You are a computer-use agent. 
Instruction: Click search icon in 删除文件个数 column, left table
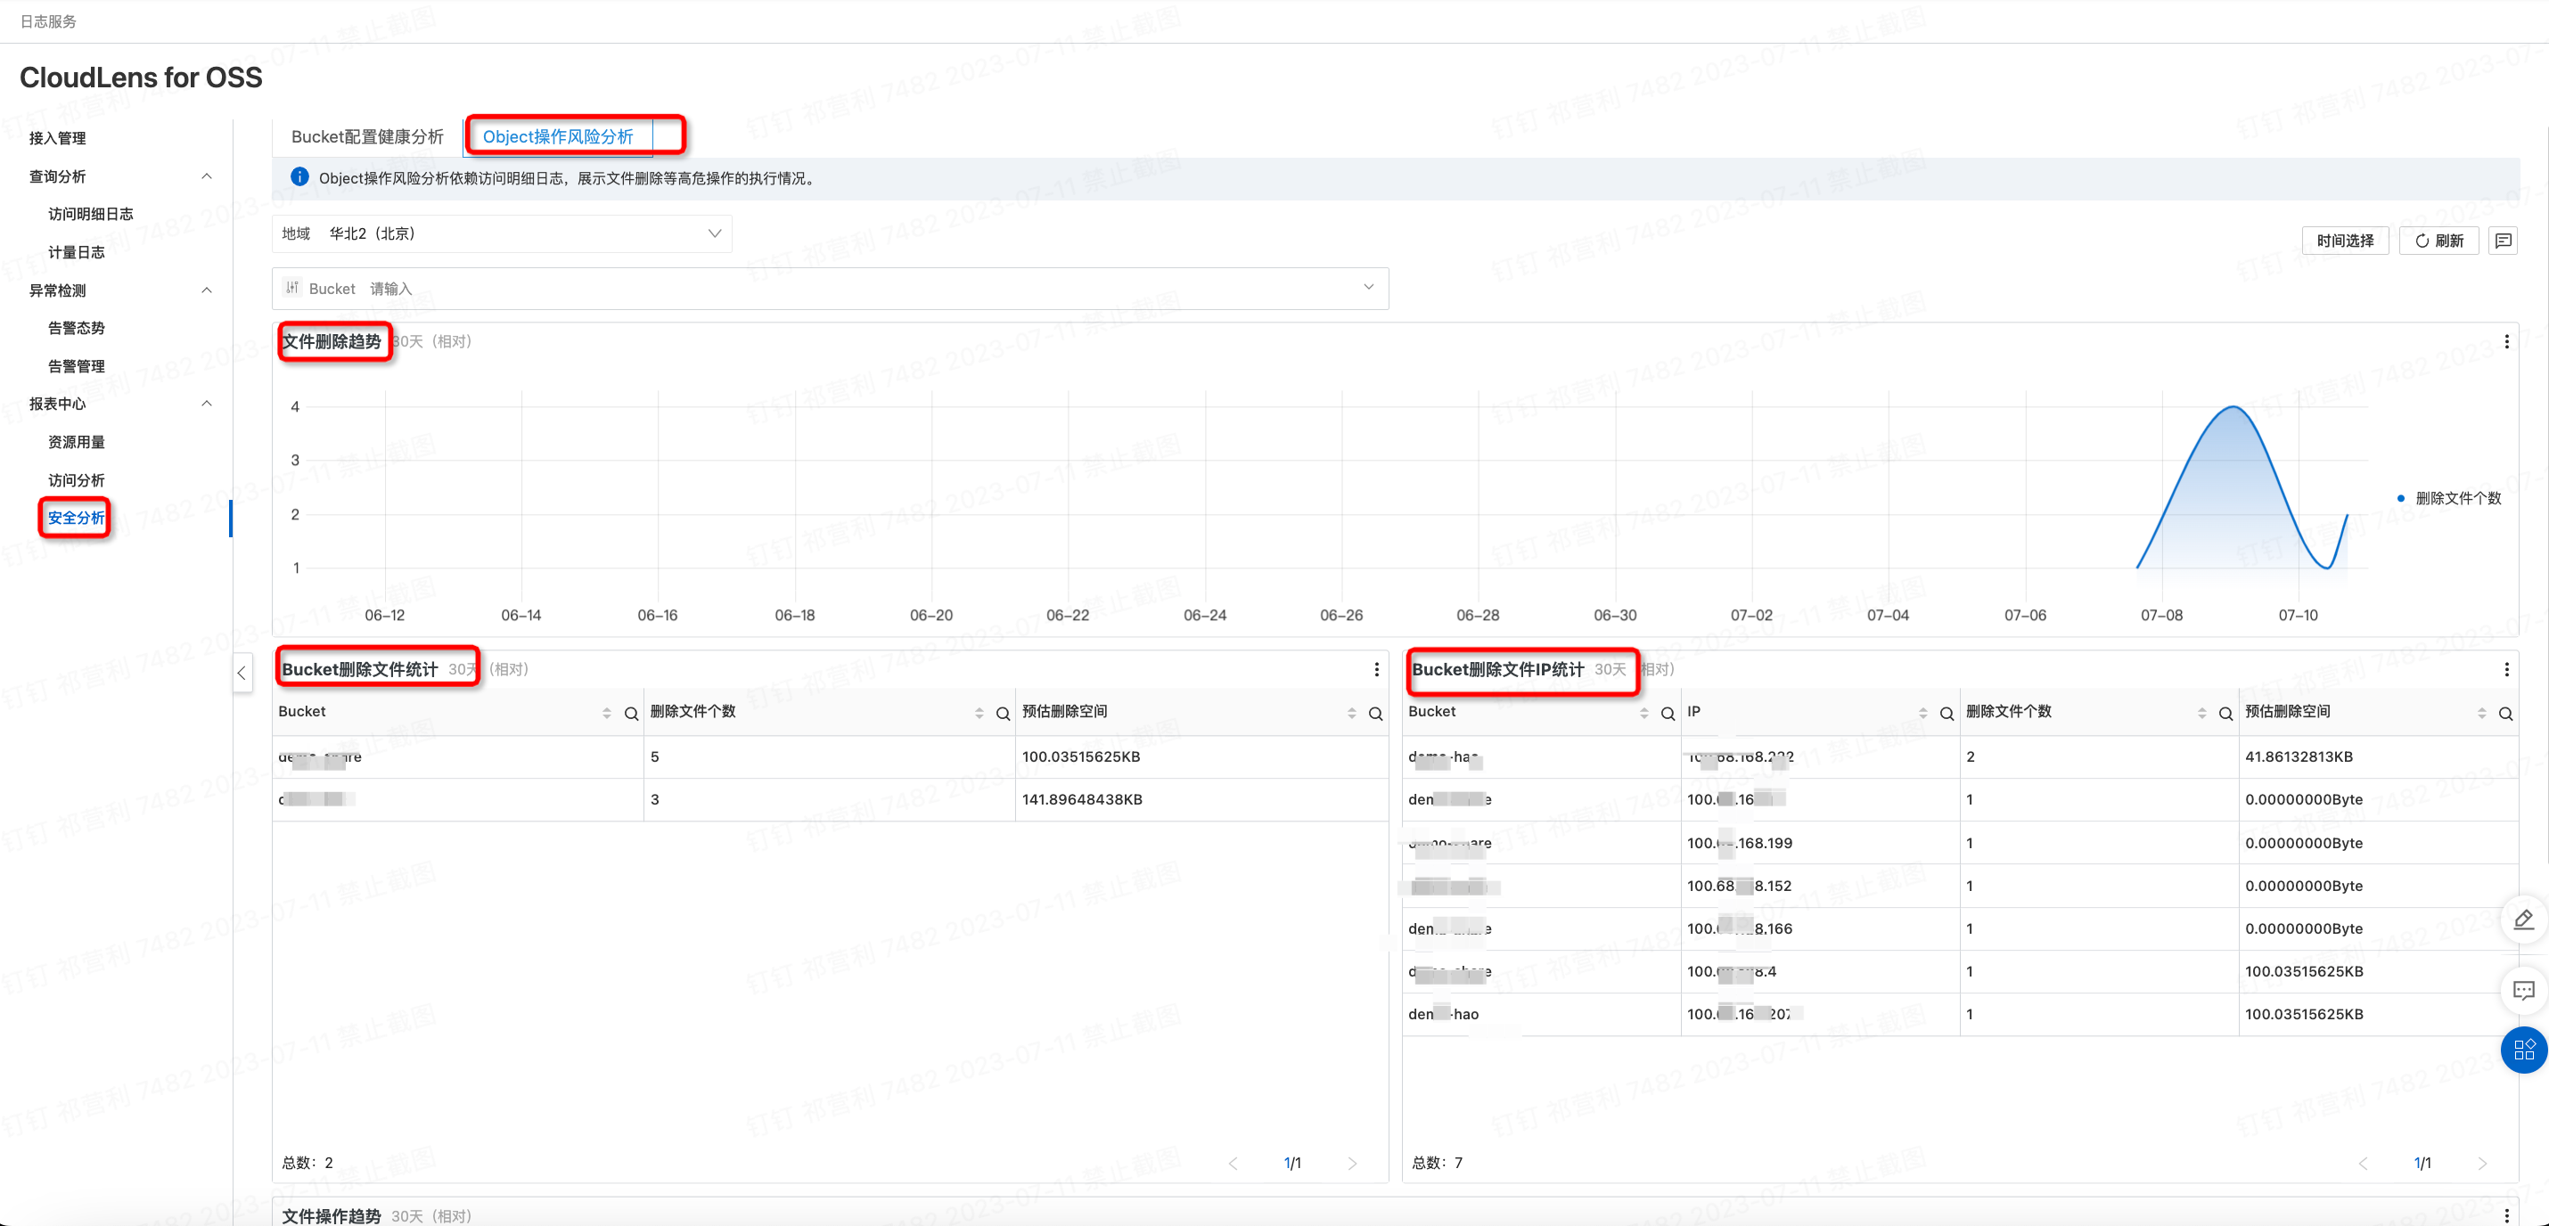[x=1003, y=714]
